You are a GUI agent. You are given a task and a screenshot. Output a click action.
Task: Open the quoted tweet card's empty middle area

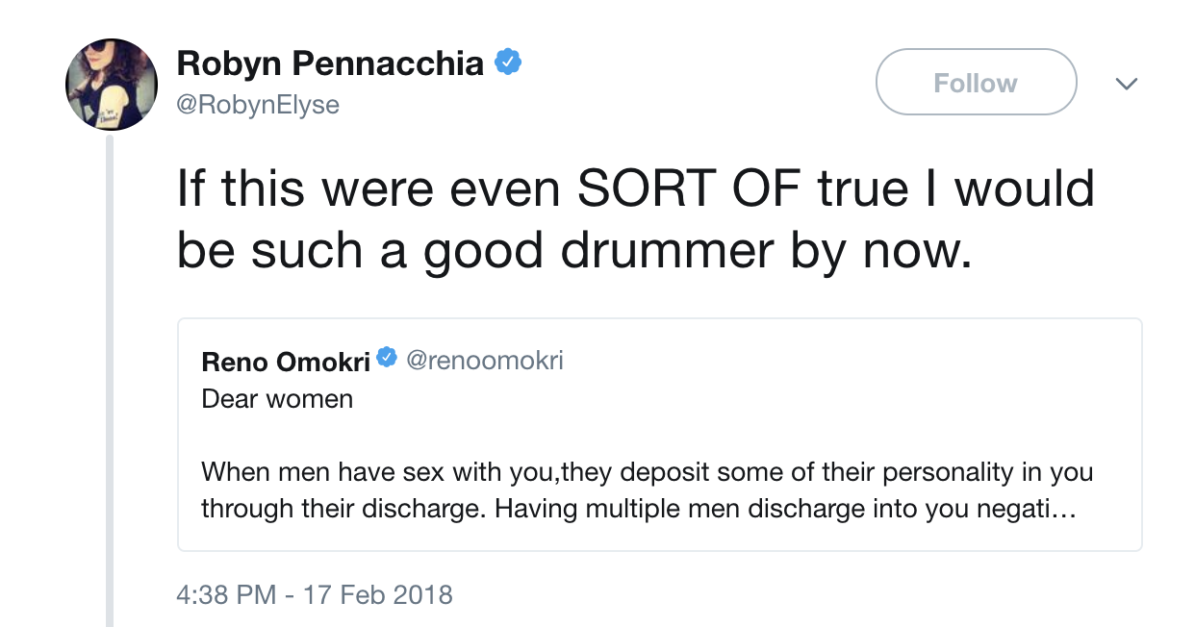pyautogui.click(x=659, y=435)
